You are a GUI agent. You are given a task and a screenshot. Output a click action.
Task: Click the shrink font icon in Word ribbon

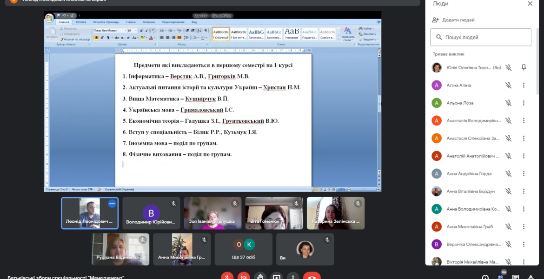click(x=147, y=31)
